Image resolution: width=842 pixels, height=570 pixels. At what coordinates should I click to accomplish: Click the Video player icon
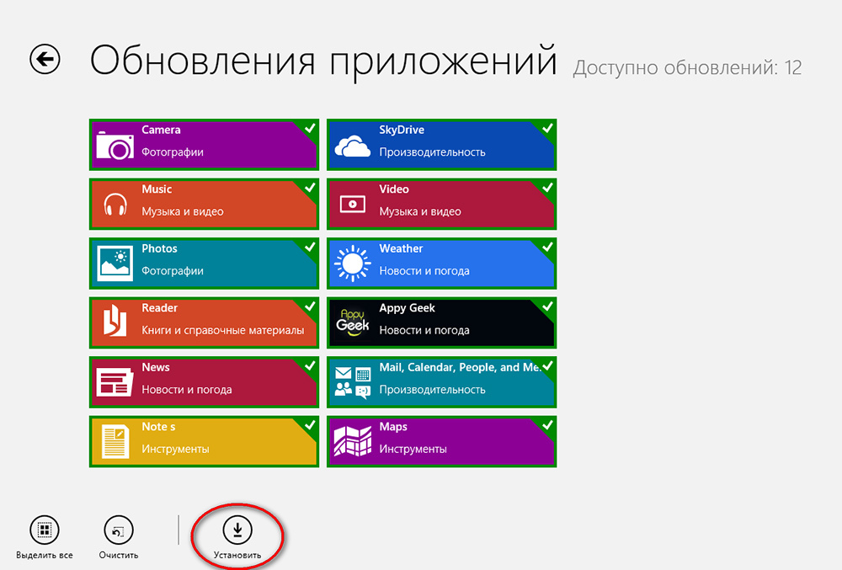pos(352,205)
